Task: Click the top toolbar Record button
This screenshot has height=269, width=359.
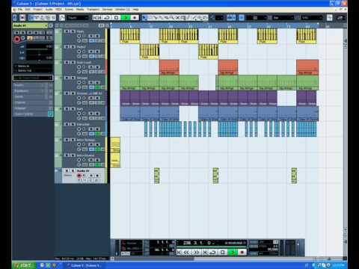Action: (135, 18)
